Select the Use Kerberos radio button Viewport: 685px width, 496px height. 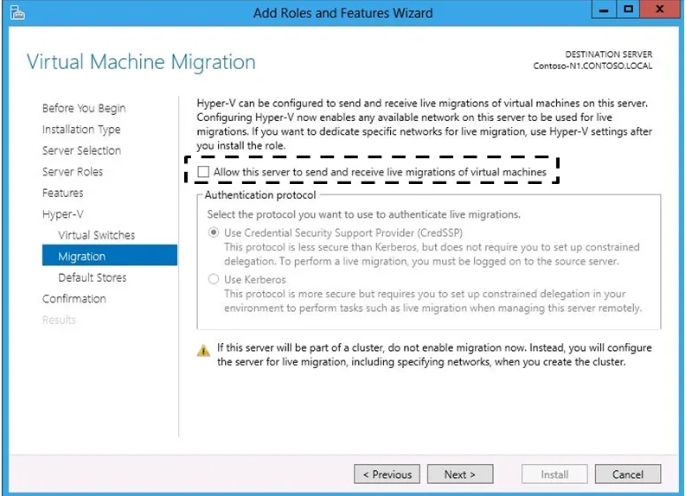[213, 279]
